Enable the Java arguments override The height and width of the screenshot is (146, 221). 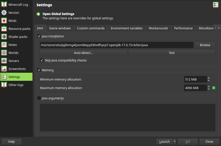coord(39,98)
